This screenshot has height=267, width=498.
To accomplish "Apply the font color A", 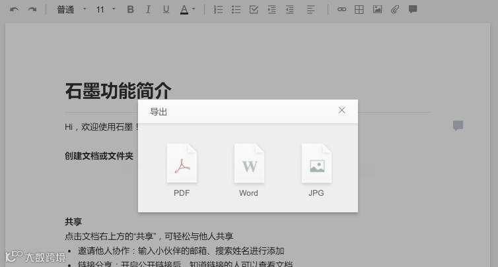I will tap(184, 9).
